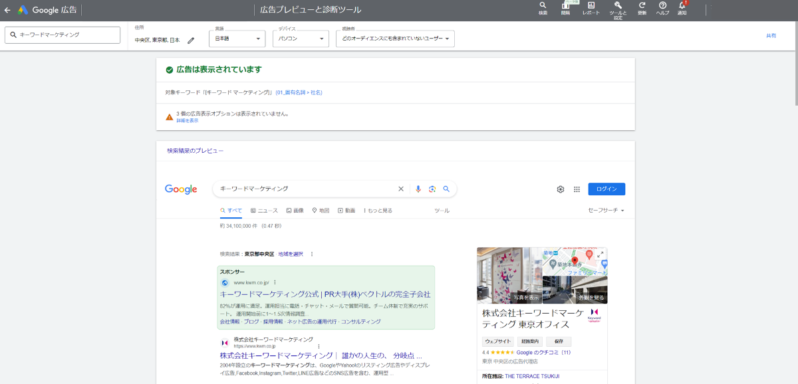Expand the セーフサーチ dropdown

606,211
